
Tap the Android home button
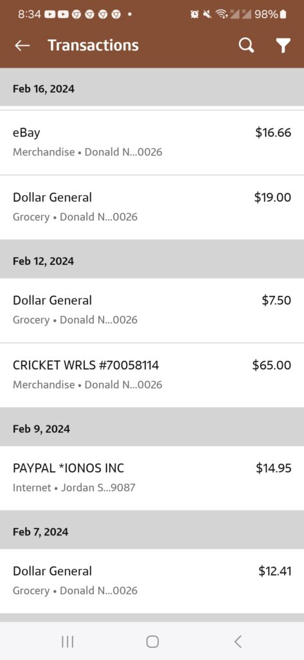coord(152,641)
